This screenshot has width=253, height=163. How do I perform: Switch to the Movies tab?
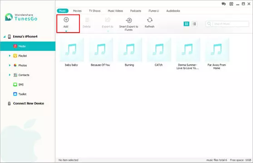[77, 11]
